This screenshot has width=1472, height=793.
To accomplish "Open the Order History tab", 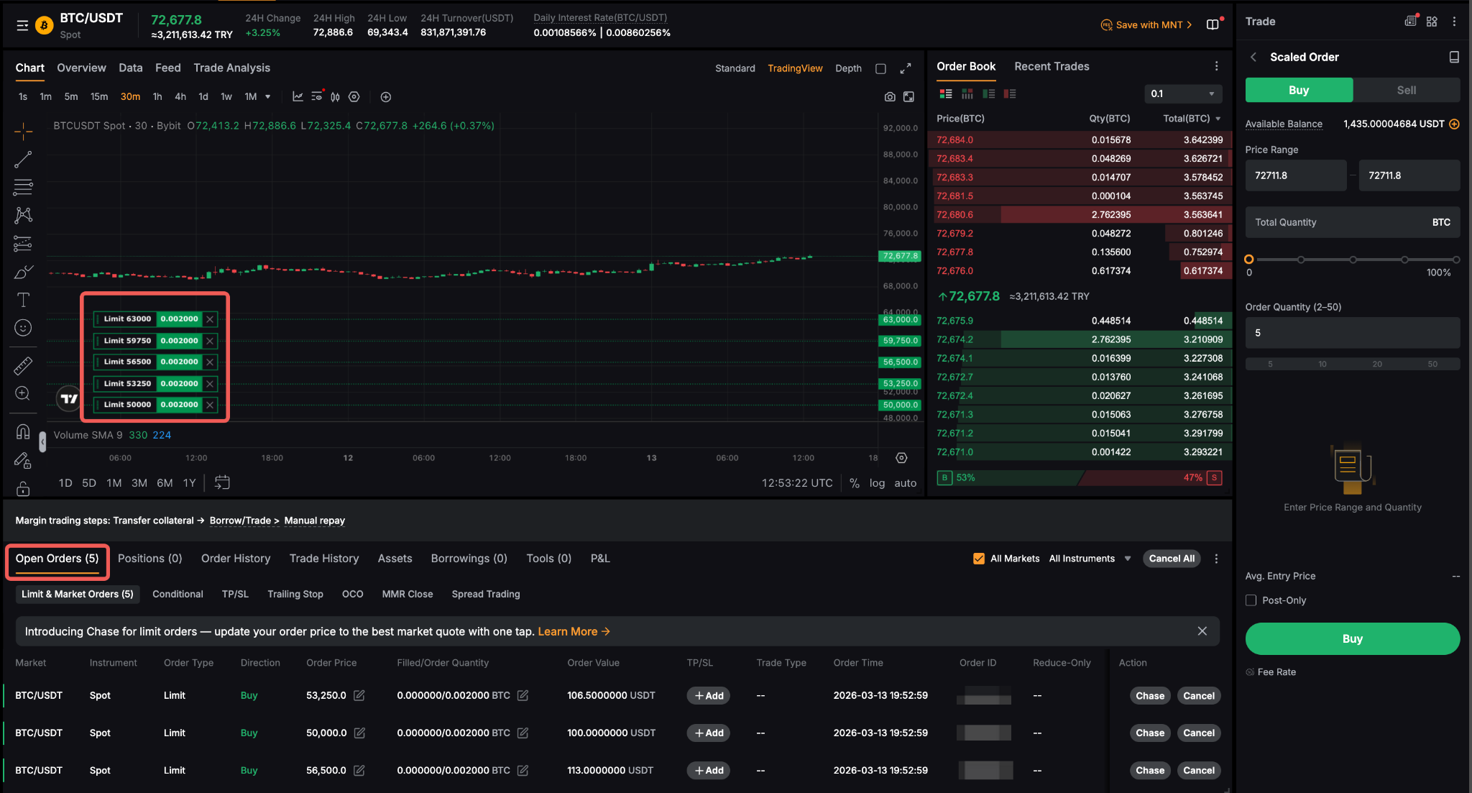I will [236, 559].
